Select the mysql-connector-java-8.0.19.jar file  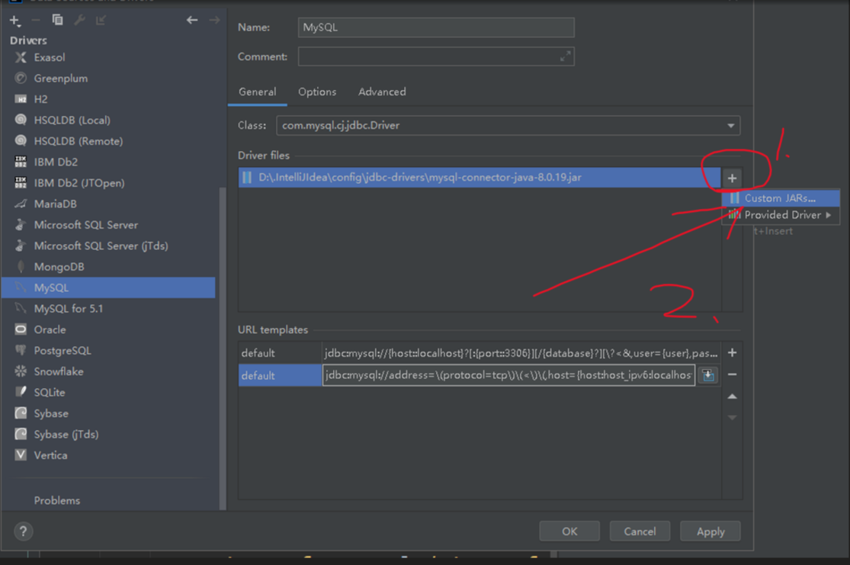coord(480,178)
